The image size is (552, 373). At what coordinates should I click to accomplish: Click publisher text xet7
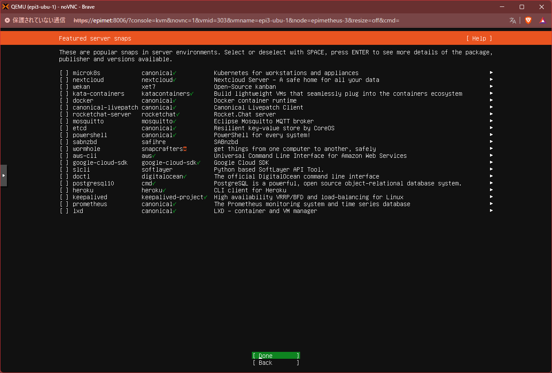coord(149,87)
